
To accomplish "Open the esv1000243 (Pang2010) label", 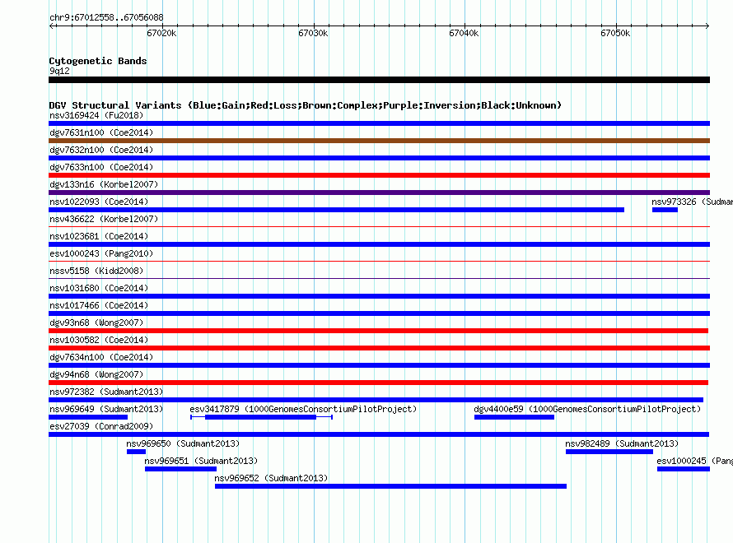I will 101,253.
